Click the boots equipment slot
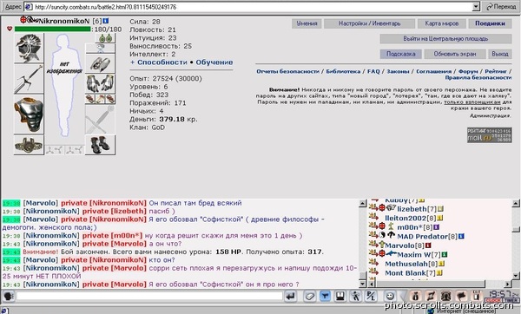This screenshot has height=314, width=521. pos(101,145)
